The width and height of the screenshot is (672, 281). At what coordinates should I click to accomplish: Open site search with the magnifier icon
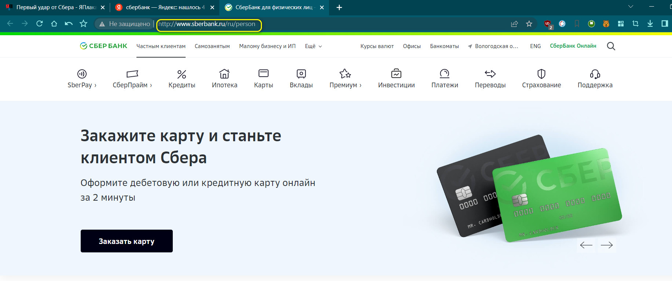click(611, 46)
